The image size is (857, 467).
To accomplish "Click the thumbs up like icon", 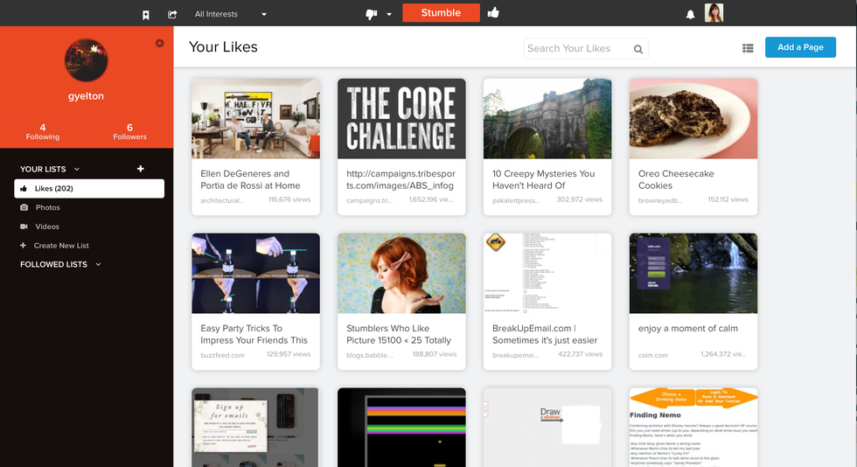I will pyautogui.click(x=493, y=13).
